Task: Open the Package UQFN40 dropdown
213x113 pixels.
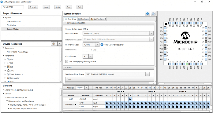Action: pos(86,88)
